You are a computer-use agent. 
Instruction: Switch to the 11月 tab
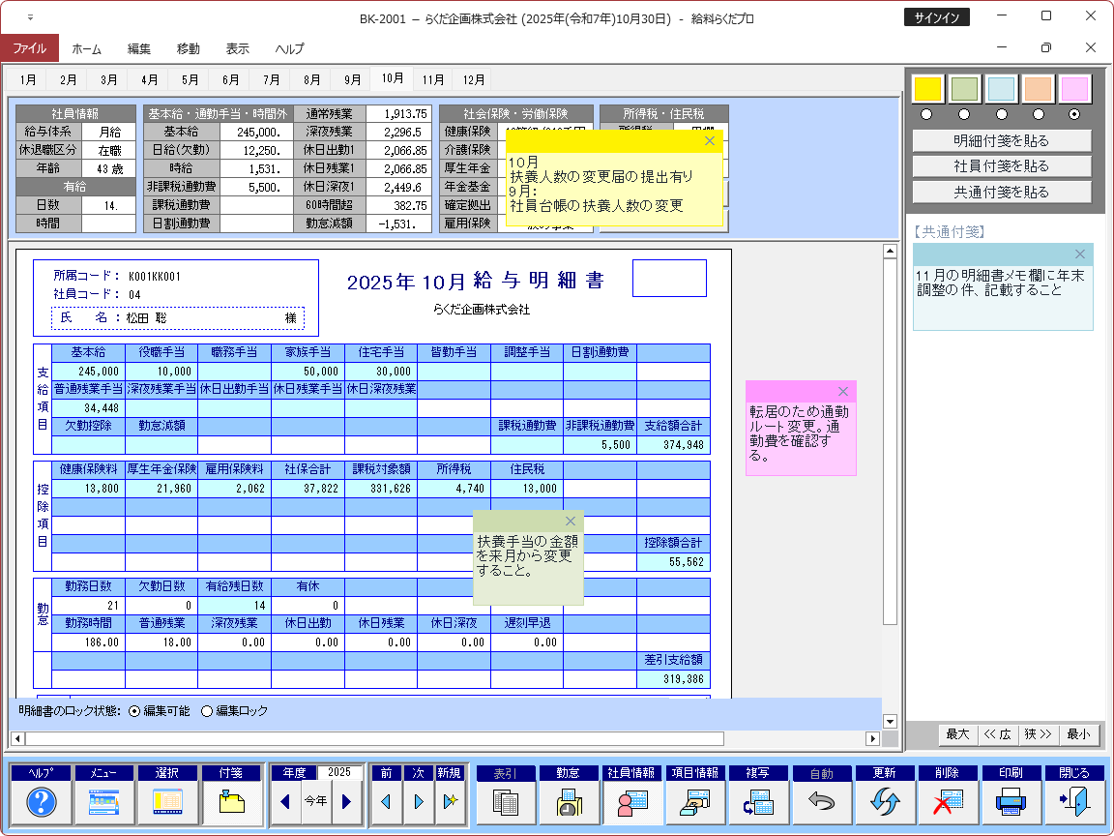click(x=433, y=79)
